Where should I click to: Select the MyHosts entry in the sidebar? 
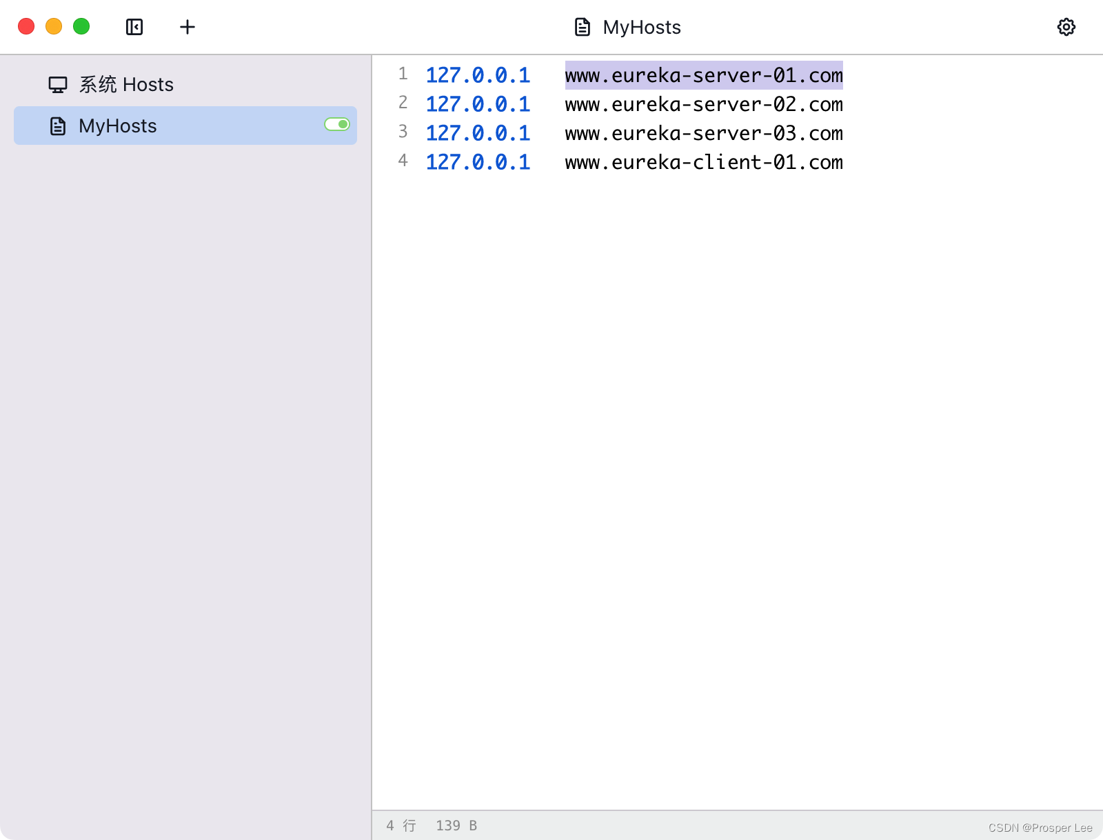(185, 126)
